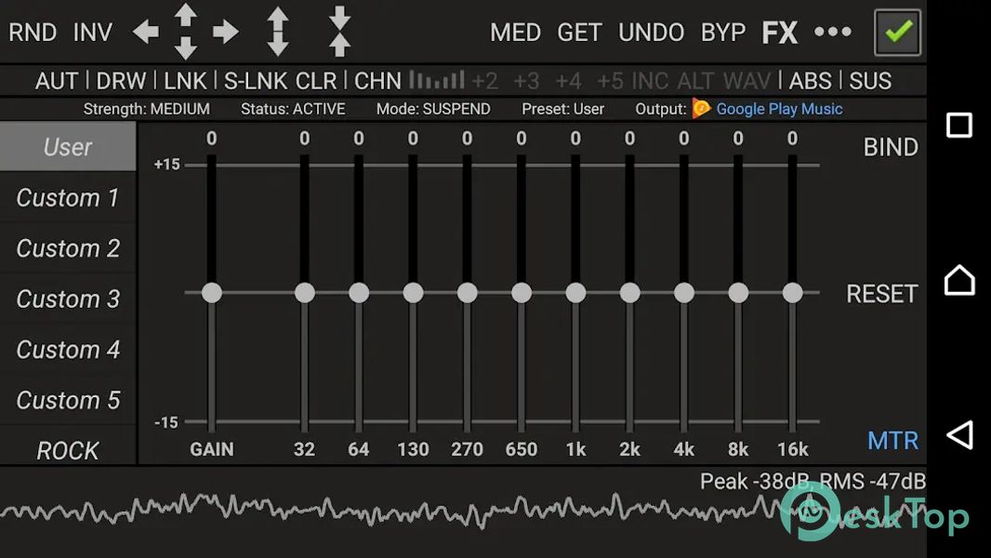This screenshot has height=558, width=991.
Task: Toggle BYP bypass
Action: (x=723, y=33)
